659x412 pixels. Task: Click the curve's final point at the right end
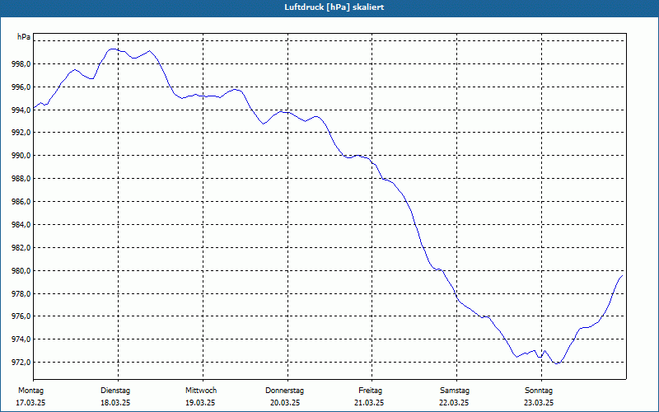(622, 275)
